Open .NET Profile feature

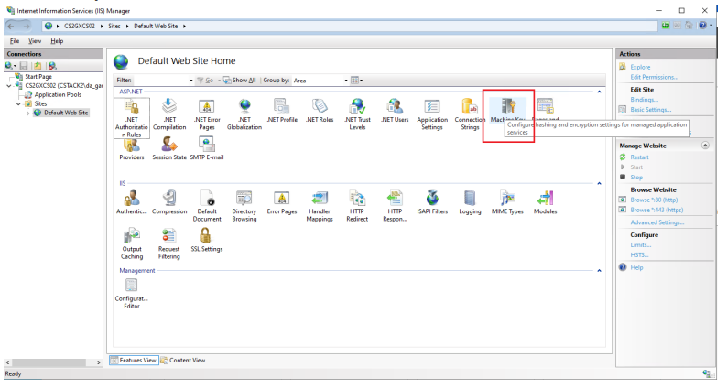(x=282, y=111)
